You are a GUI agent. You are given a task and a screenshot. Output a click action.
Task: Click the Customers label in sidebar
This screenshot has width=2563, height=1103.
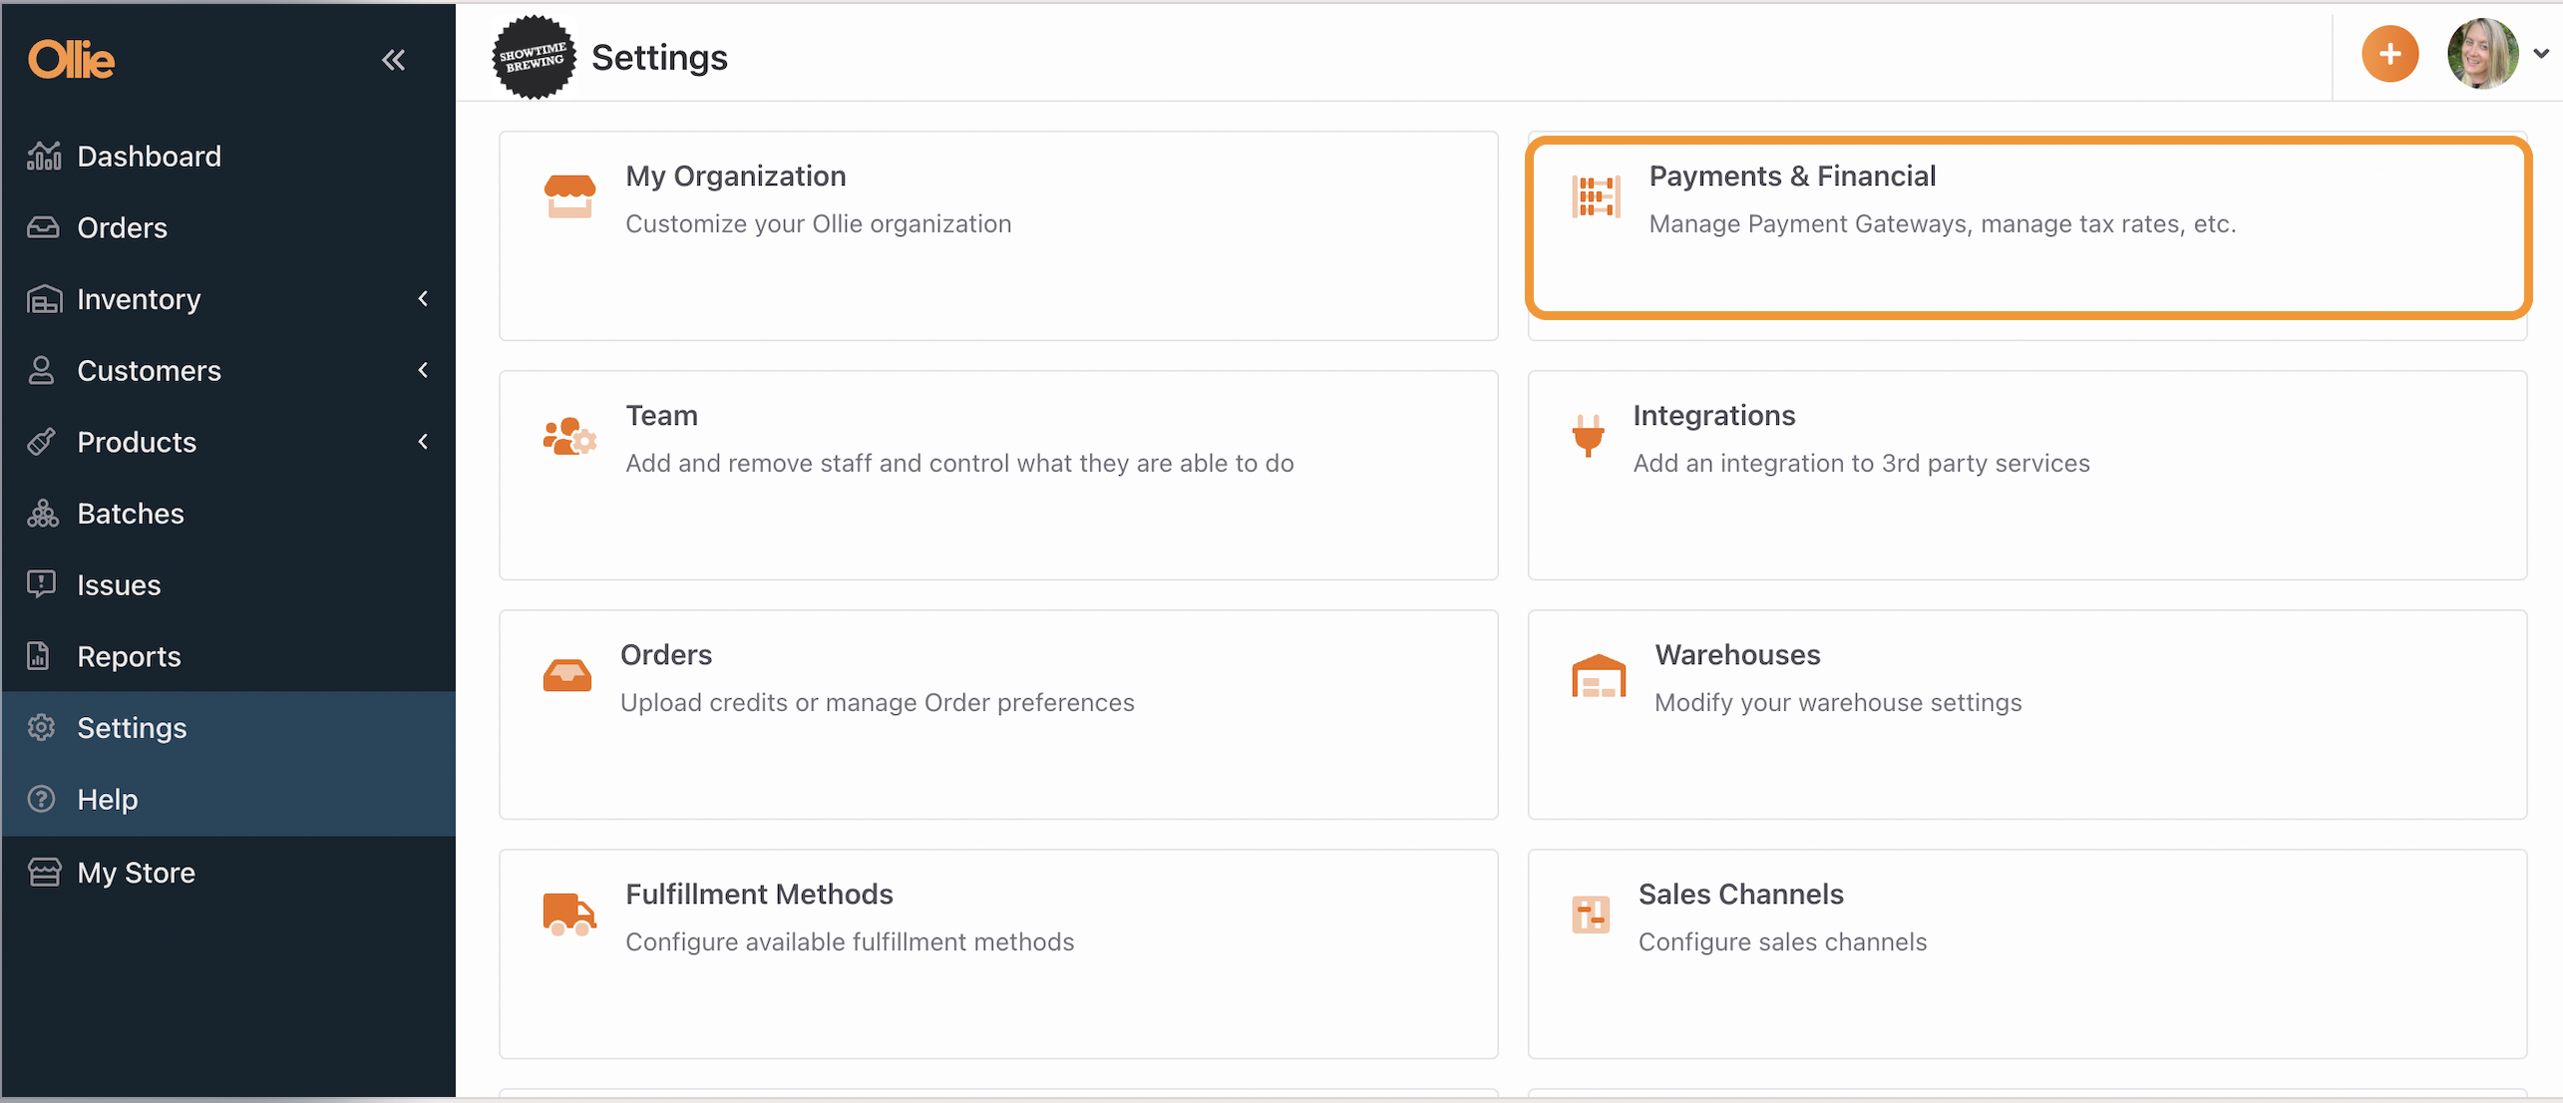(x=149, y=371)
